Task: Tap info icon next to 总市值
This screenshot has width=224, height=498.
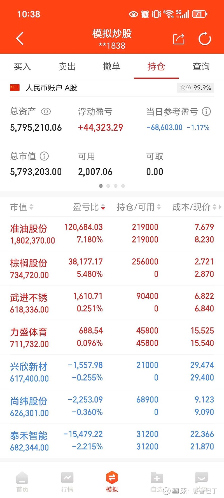Action: tap(44, 156)
